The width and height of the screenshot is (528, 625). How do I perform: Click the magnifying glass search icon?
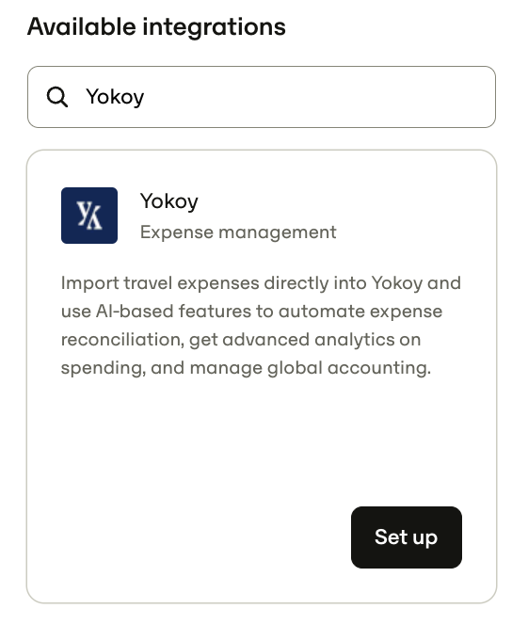(57, 97)
